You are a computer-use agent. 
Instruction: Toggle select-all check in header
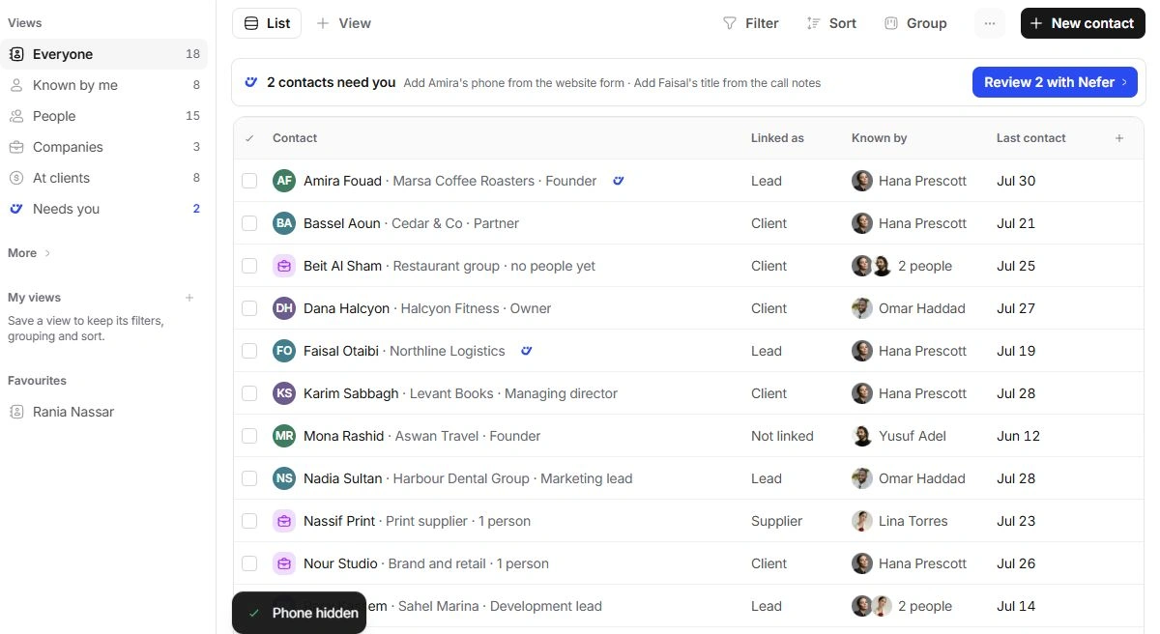coord(249,138)
